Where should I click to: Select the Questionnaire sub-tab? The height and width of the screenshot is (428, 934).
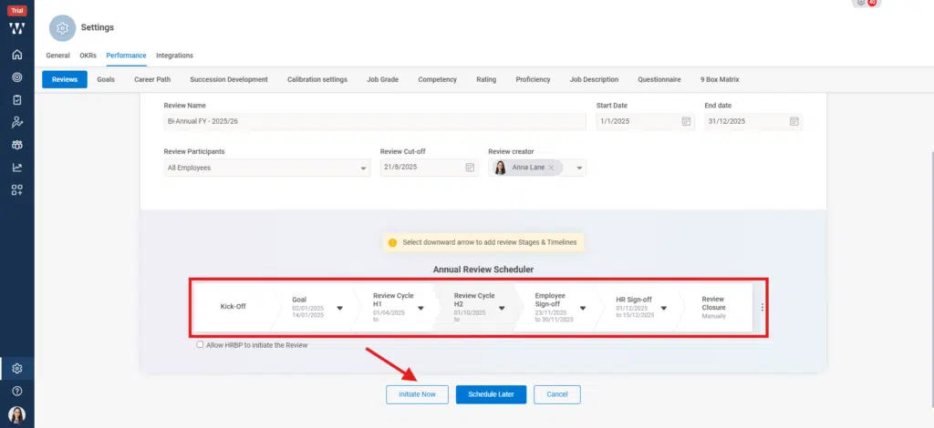(x=659, y=79)
